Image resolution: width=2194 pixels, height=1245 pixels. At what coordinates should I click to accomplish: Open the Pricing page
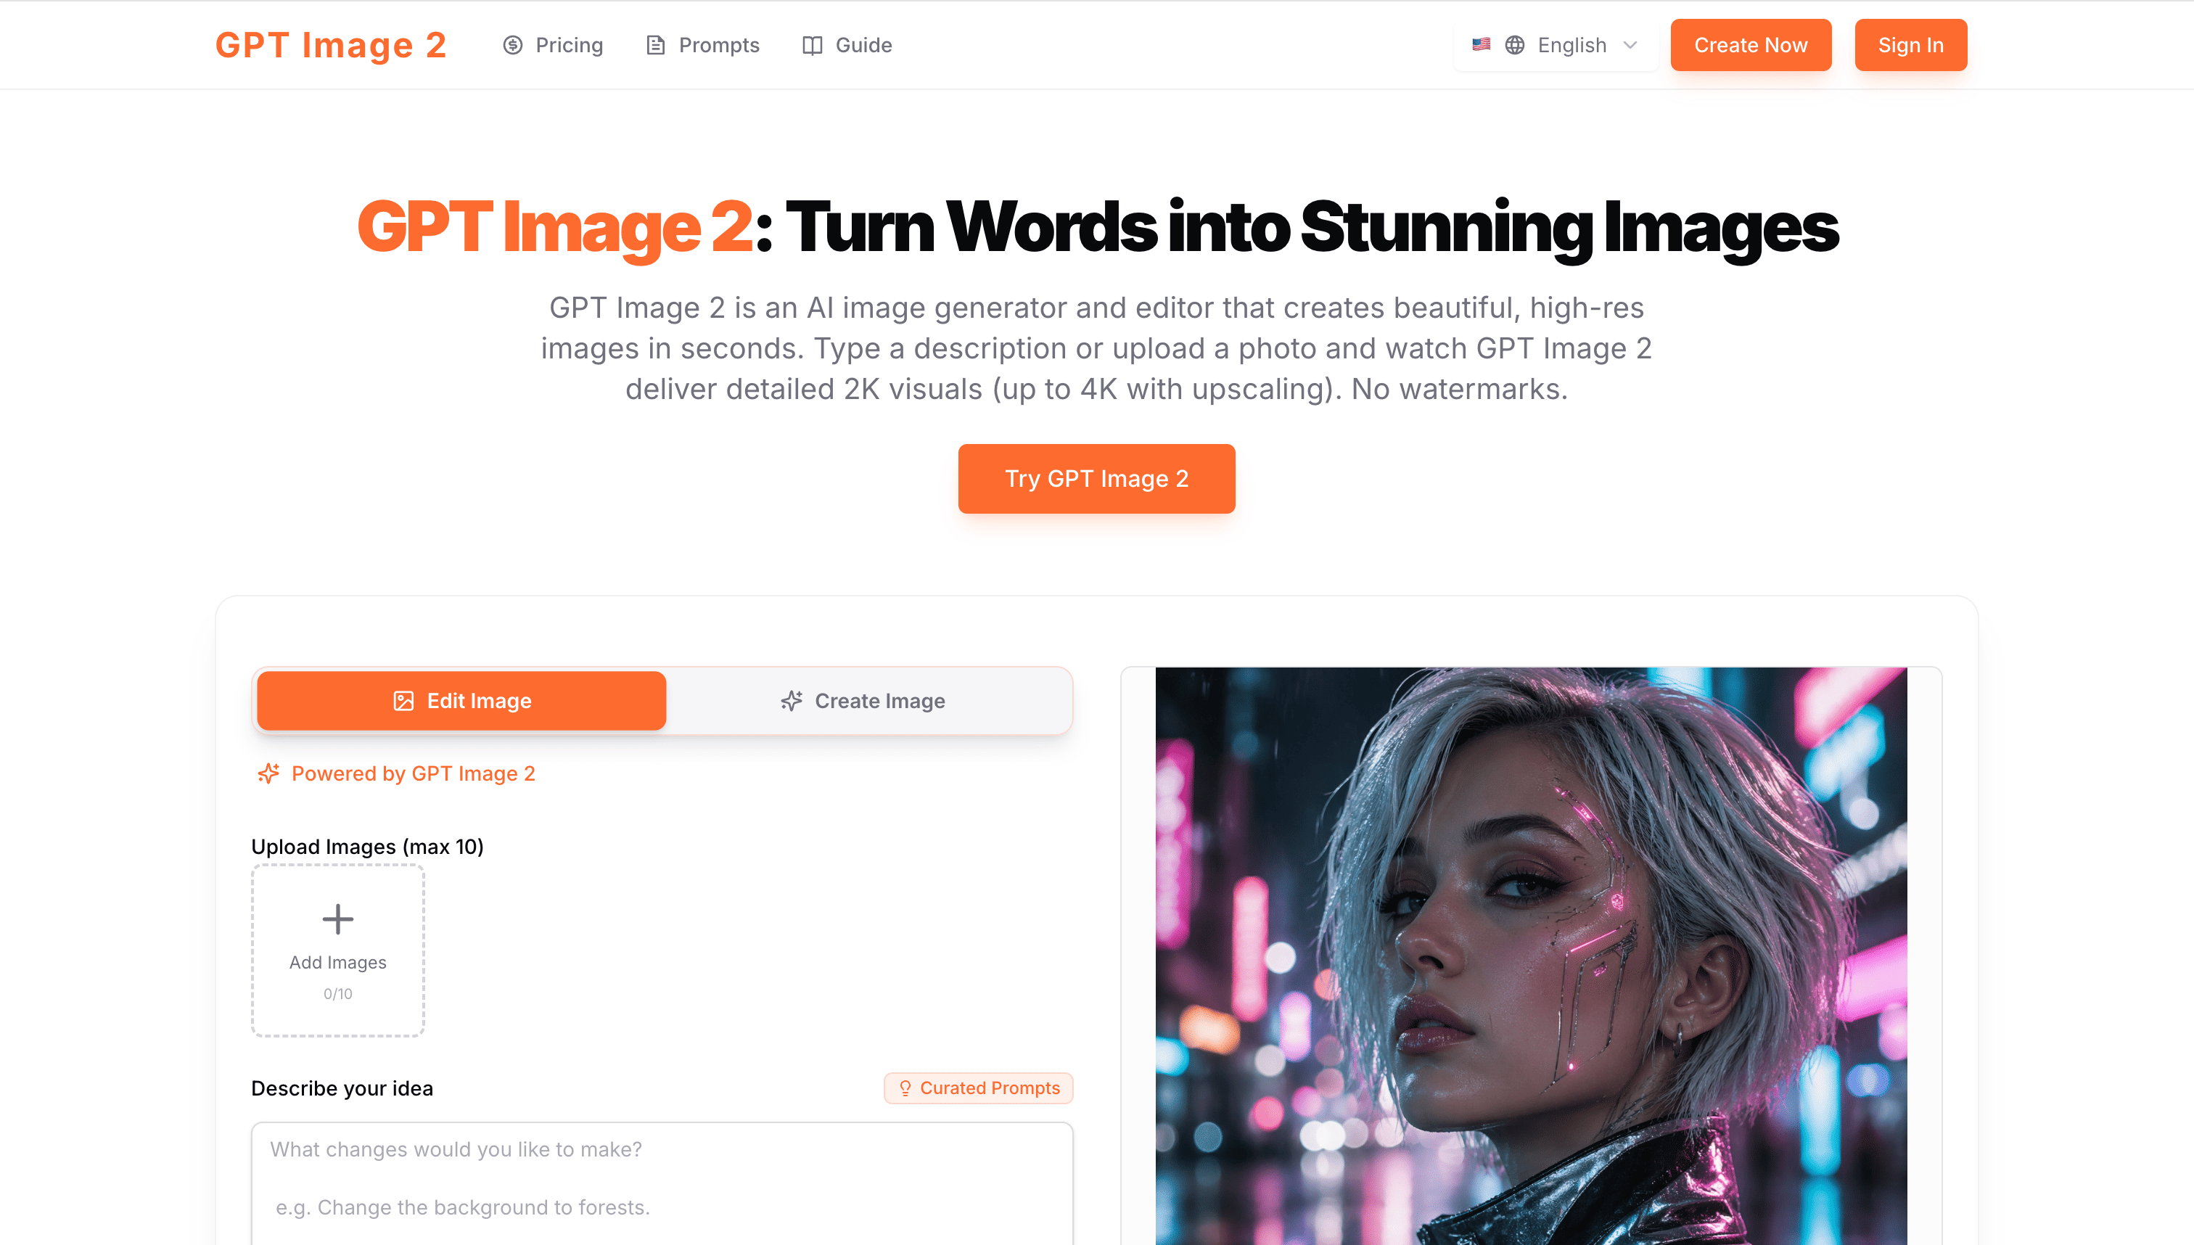552,45
